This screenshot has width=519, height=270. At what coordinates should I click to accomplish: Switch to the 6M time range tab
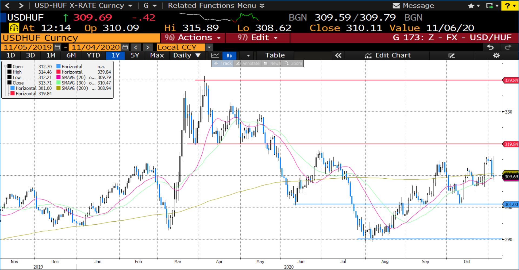point(71,55)
